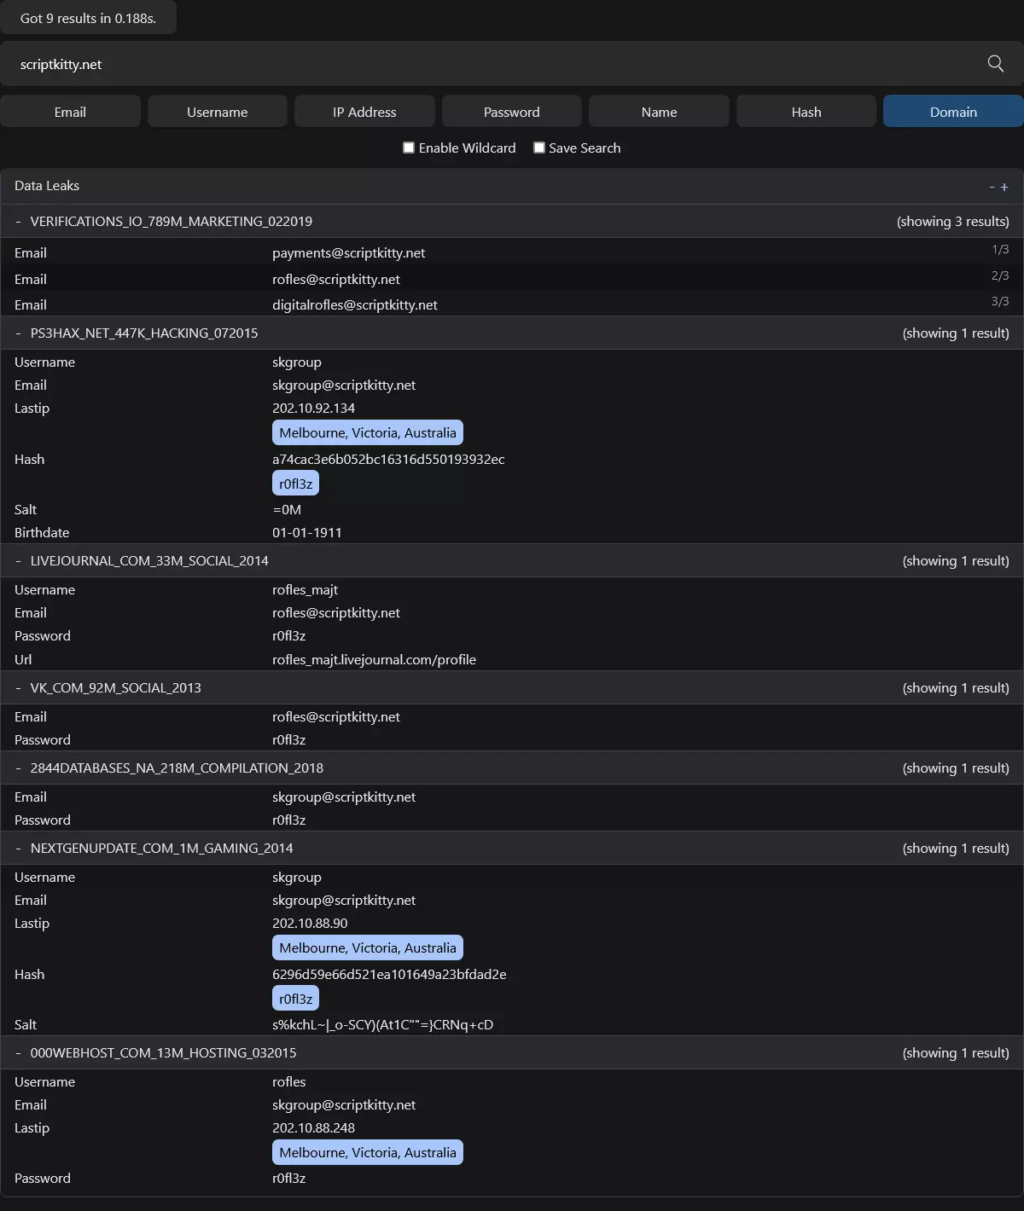Click the search magnifier icon
Viewport: 1024px width, 1211px height.
coord(995,64)
